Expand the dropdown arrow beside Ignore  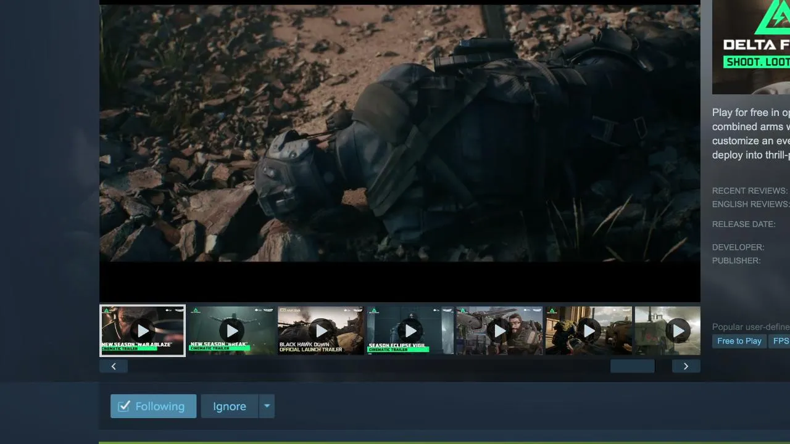[x=267, y=406]
